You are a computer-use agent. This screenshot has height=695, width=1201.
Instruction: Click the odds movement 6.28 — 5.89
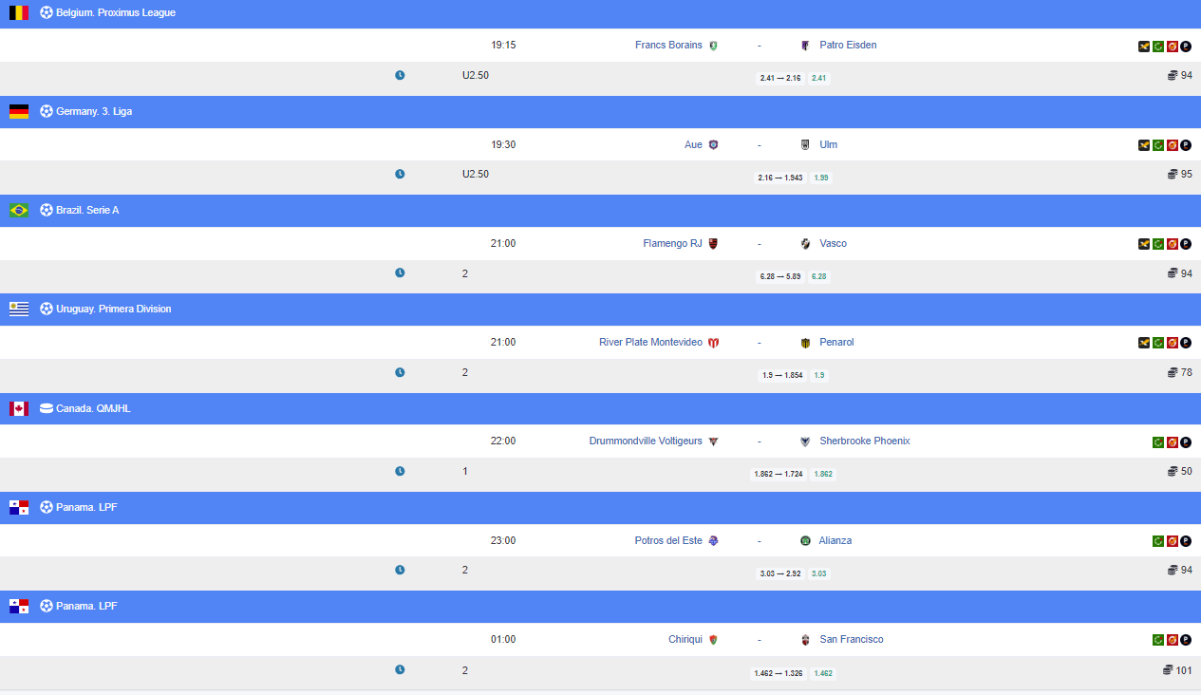pos(780,277)
